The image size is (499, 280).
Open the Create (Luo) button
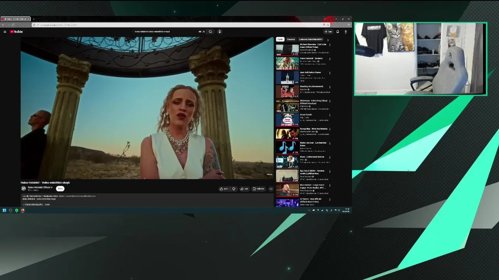click(x=328, y=31)
